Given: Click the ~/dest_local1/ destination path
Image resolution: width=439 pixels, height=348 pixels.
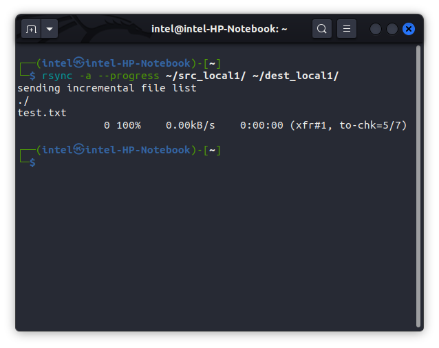Looking at the screenshot, I should coord(296,76).
